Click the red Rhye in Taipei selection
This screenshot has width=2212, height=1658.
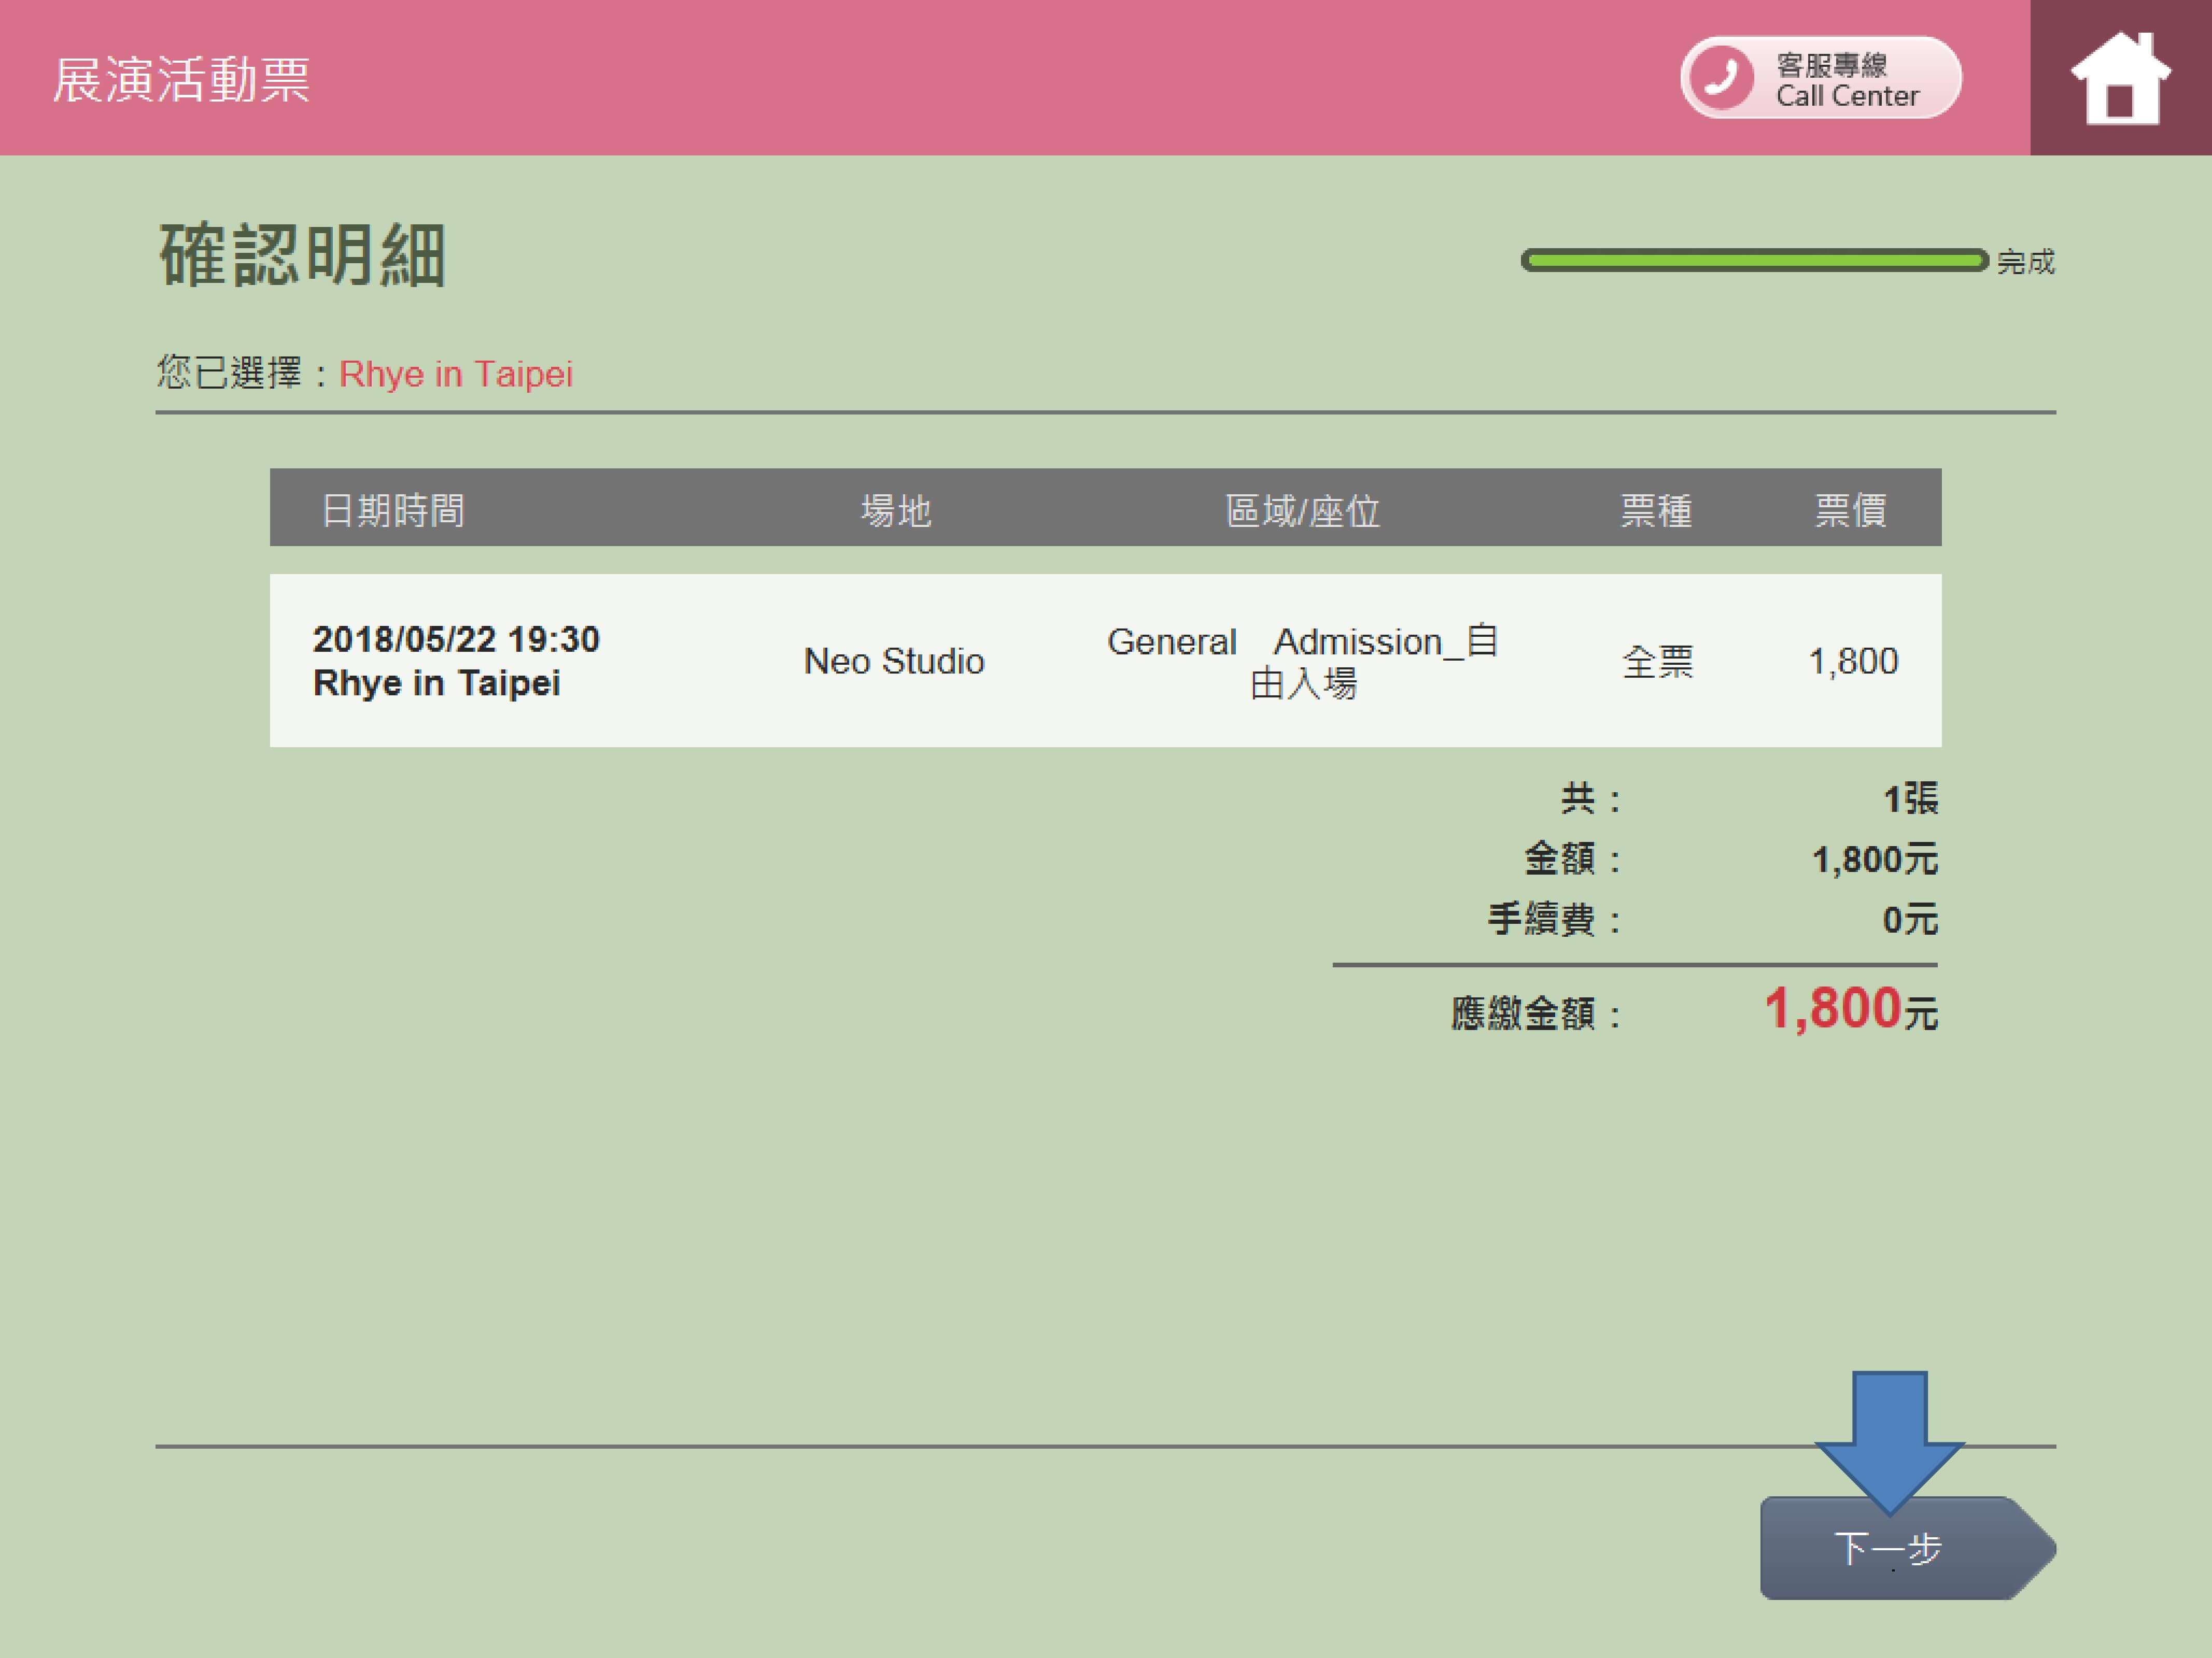coord(456,374)
